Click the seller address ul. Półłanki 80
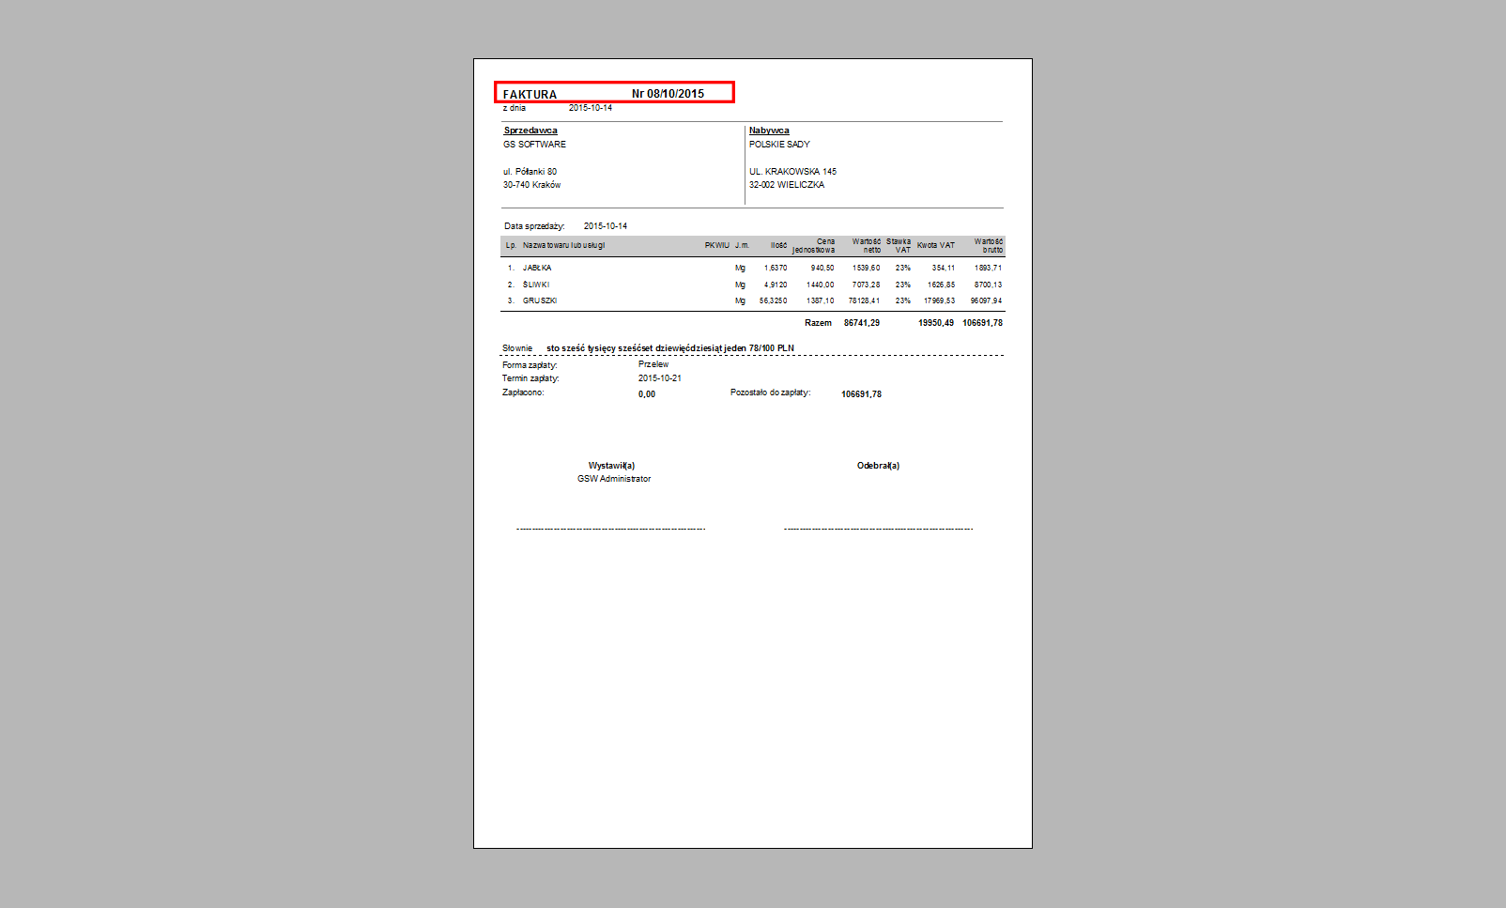The image size is (1506, 908). [530, 172]
